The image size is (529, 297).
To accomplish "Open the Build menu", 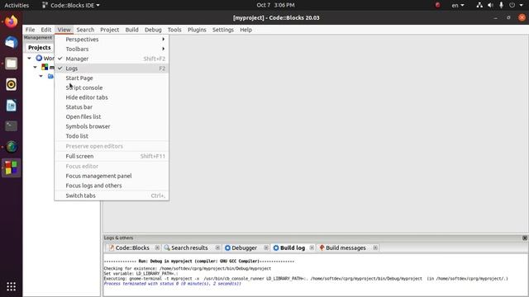I will pos(132,30).
